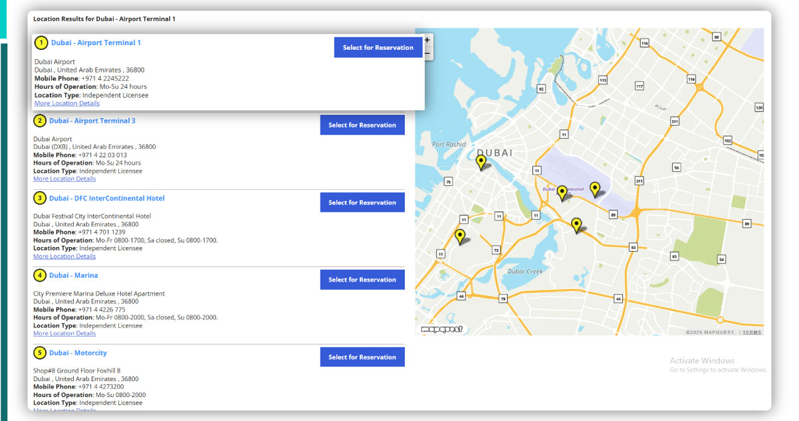Select the map pin below the DUBAI label
Viewport: 799px width, 421px height.
481,161
